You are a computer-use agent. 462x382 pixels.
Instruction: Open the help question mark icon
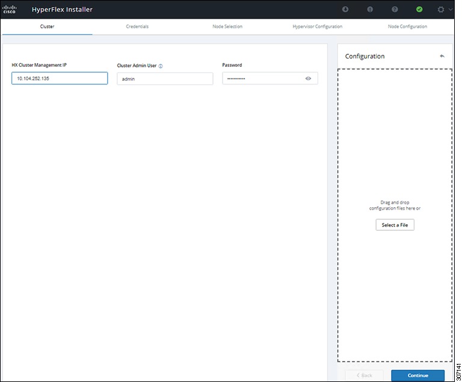pyautogui.click(x=395, y=10)
